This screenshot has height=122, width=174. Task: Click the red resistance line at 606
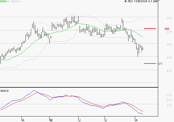(150, 29)
